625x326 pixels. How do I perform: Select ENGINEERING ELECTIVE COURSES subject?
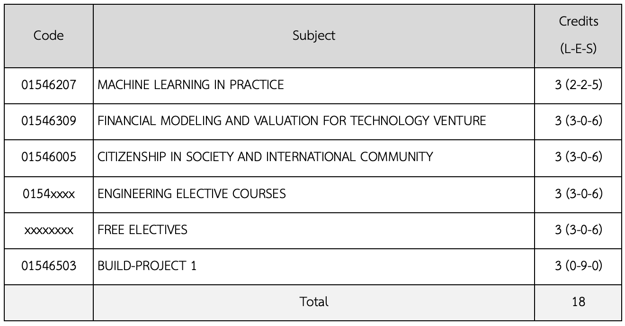[192, 193]
